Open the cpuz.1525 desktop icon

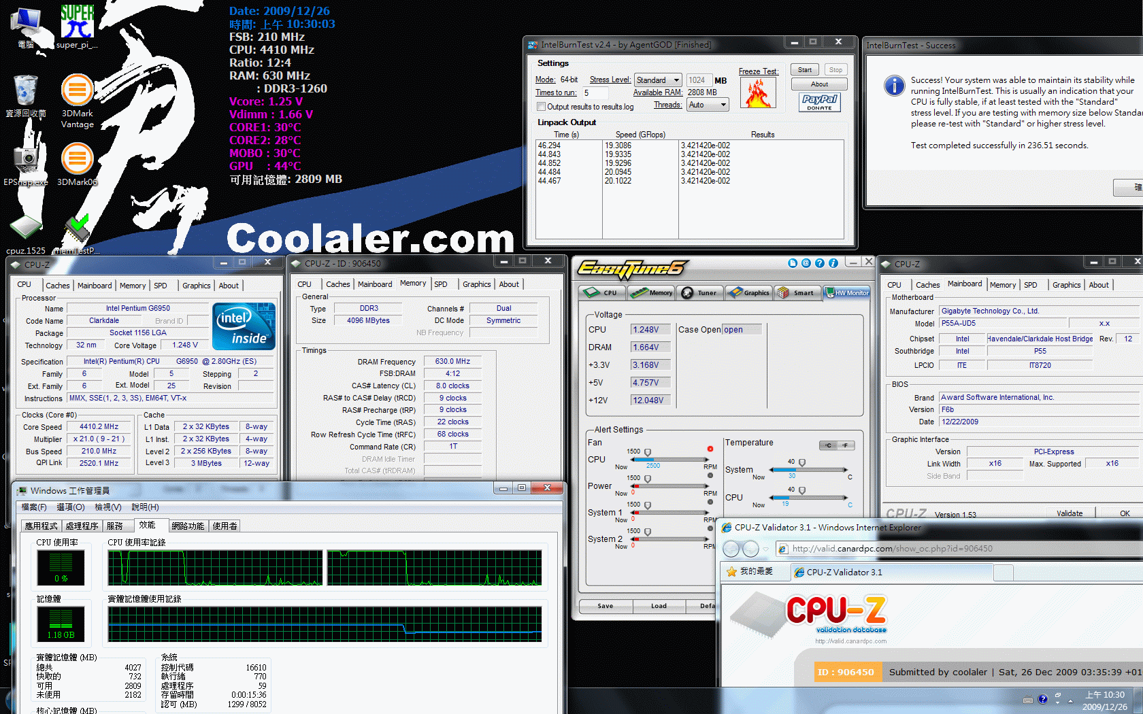click(x=26, y=235)
